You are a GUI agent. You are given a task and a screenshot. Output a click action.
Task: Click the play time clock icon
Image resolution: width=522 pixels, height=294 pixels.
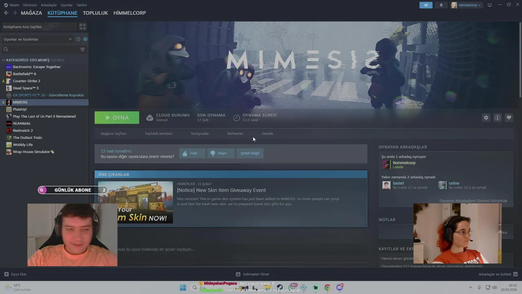point(237,118)
